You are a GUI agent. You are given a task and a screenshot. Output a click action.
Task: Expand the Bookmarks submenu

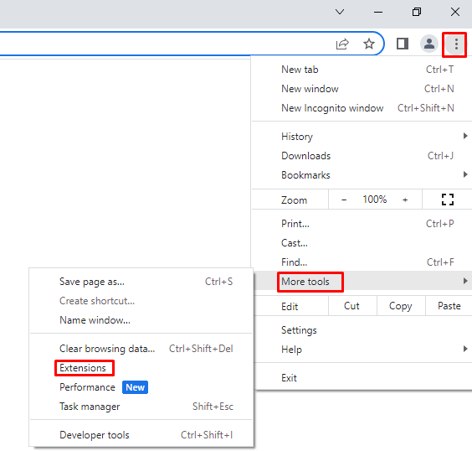click(x=362, y=175)
